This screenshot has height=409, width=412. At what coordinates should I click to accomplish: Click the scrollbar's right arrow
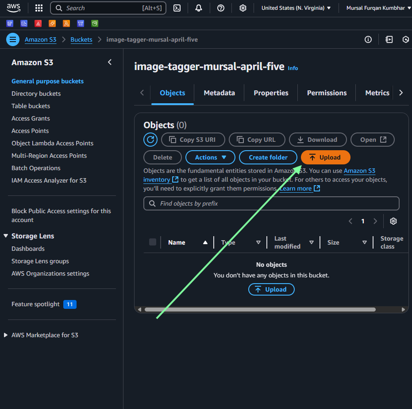tap(403, 310)
